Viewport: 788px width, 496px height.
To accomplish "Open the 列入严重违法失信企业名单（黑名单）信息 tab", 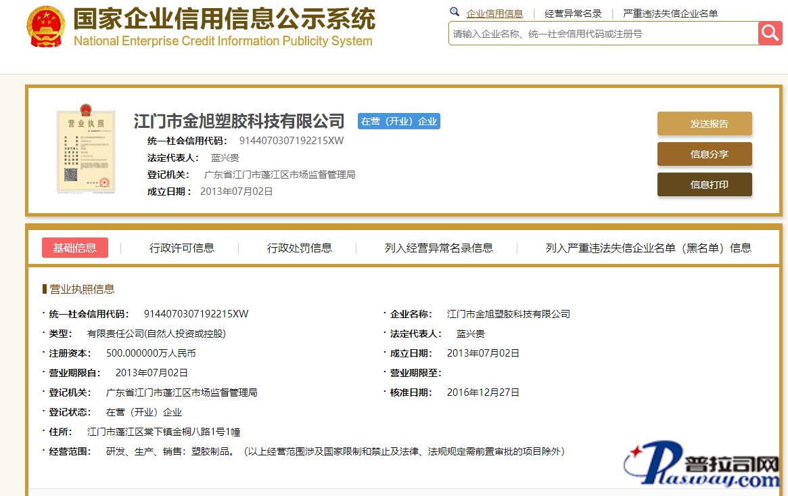I will [648, 248].
